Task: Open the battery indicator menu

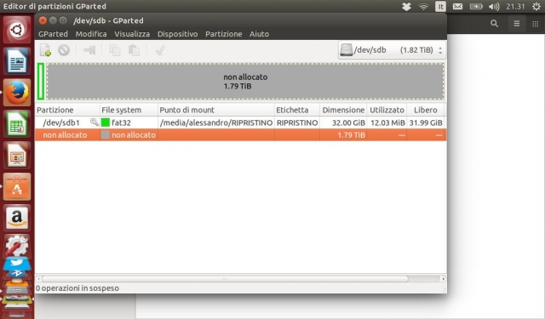Action: click(x=476, y=7)
